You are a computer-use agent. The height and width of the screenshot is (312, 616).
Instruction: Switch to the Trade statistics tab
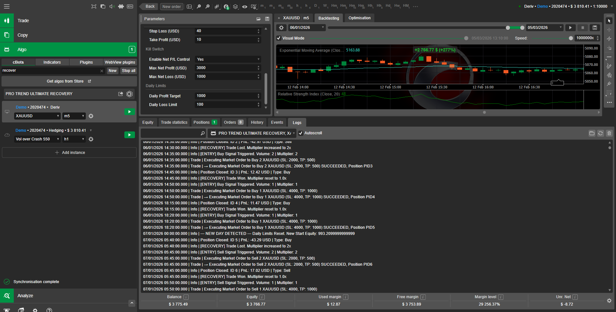coord(174,122)
